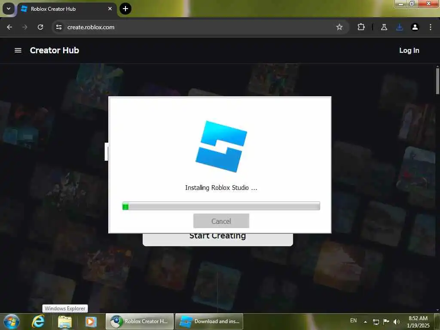Screen dimensions: 440x330
Task: Cancel the Roblox Studio installation
Action: tap(221, 221)
